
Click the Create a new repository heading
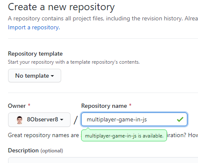coord(61,7)
